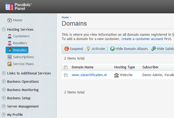Click the Suspend toolbar icon
174x118 pixels.
tap(67, 49)
